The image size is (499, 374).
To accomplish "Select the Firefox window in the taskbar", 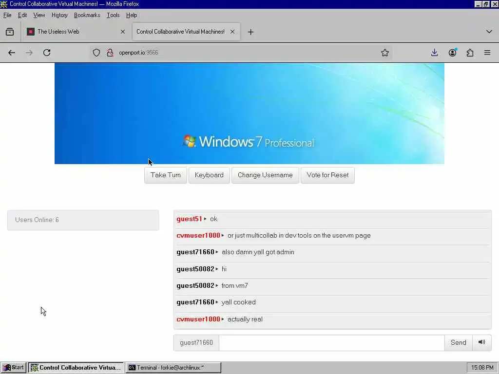I will (76, 368).
